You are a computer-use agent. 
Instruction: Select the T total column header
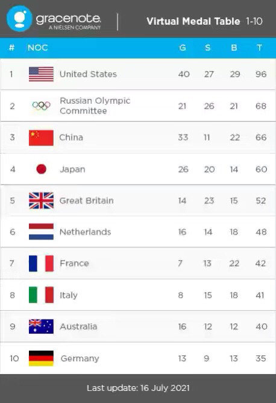coord(259,48)
